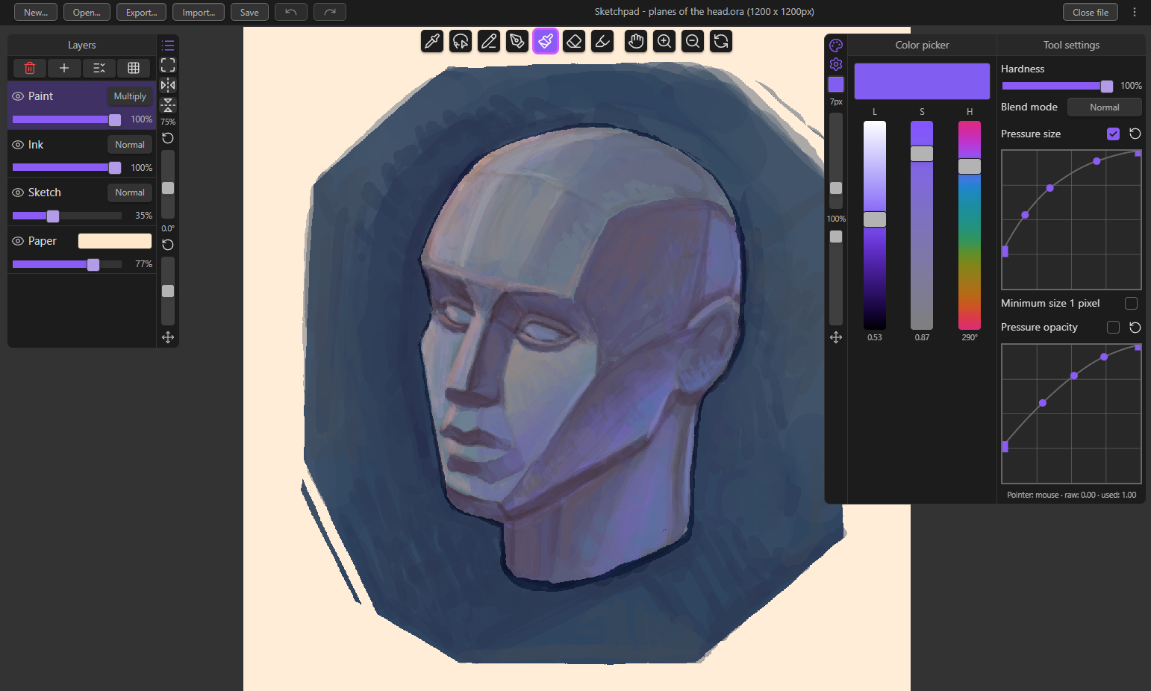Click the New... button

pyautogui.click(x=36, y=12)
